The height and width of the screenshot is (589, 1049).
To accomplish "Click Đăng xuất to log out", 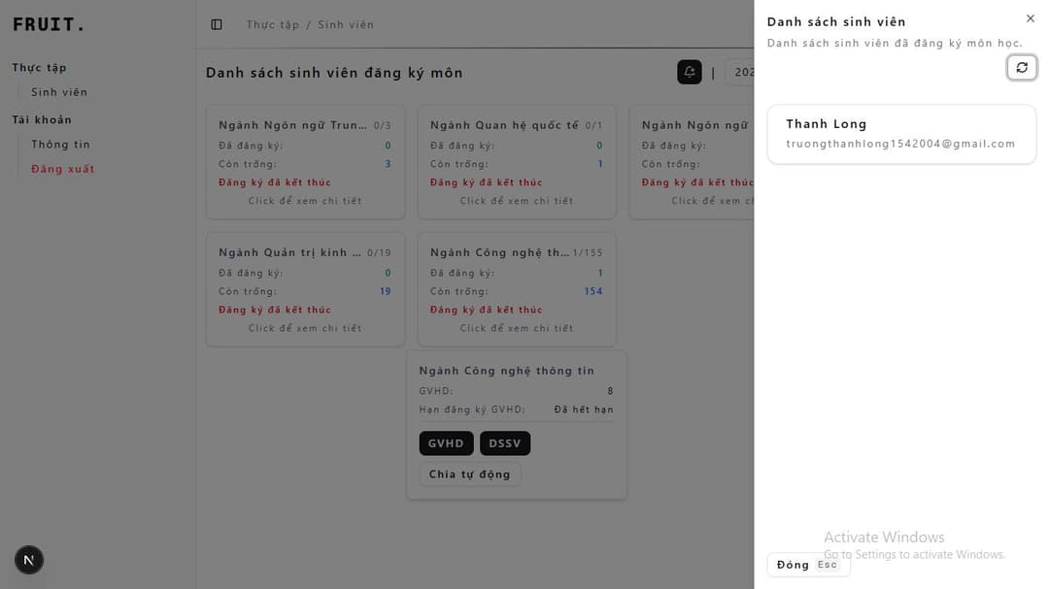I will (x=63, y=169).
